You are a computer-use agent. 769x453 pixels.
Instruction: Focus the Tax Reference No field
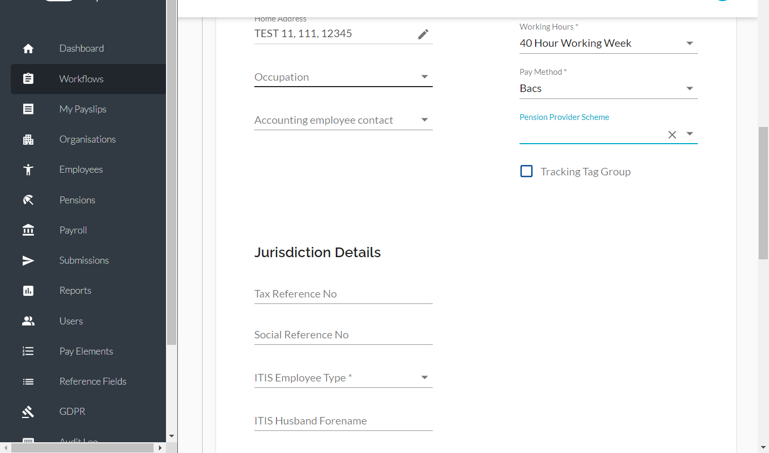[x=343, y=294]
